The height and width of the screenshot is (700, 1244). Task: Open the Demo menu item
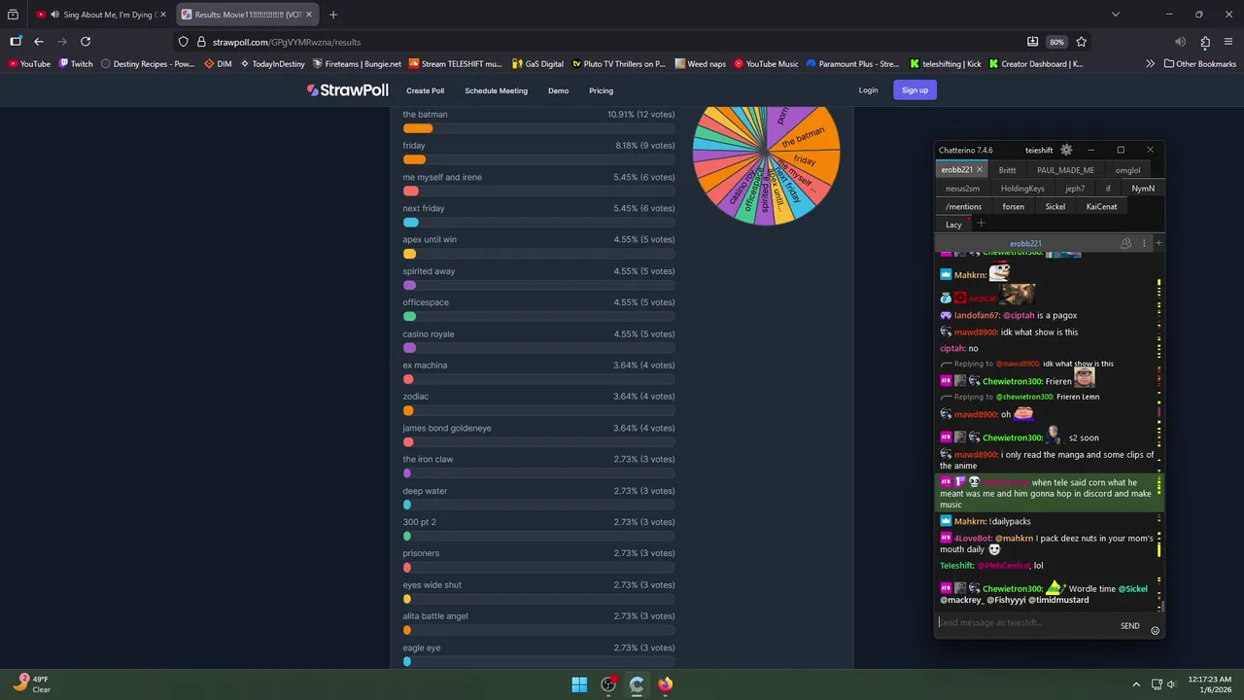coord(558,90)
